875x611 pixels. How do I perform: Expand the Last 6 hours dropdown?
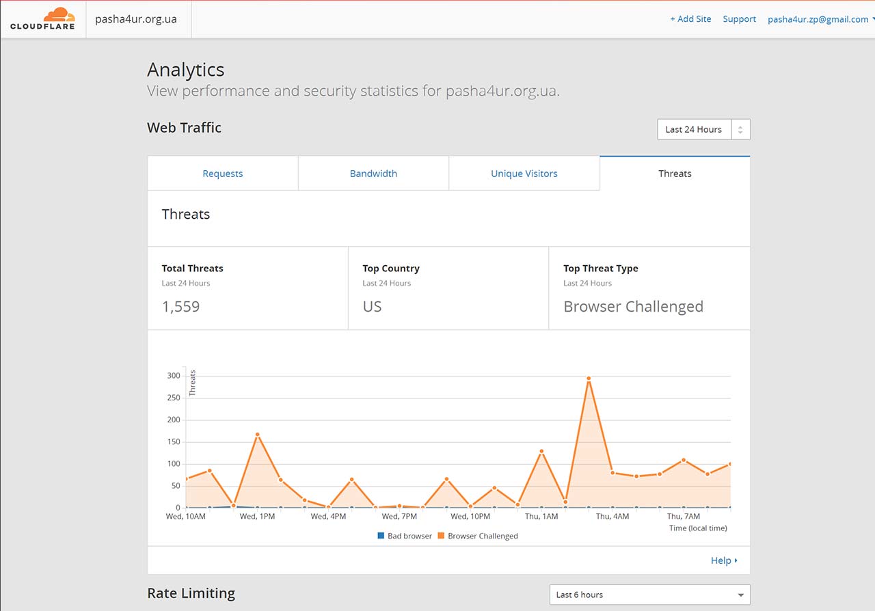(649, 595)
